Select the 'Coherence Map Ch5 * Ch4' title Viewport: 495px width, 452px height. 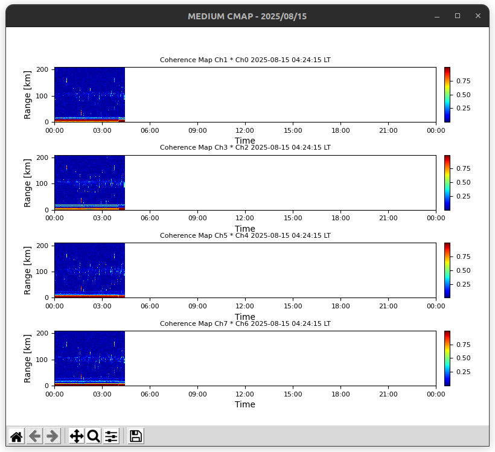(245, 235)
